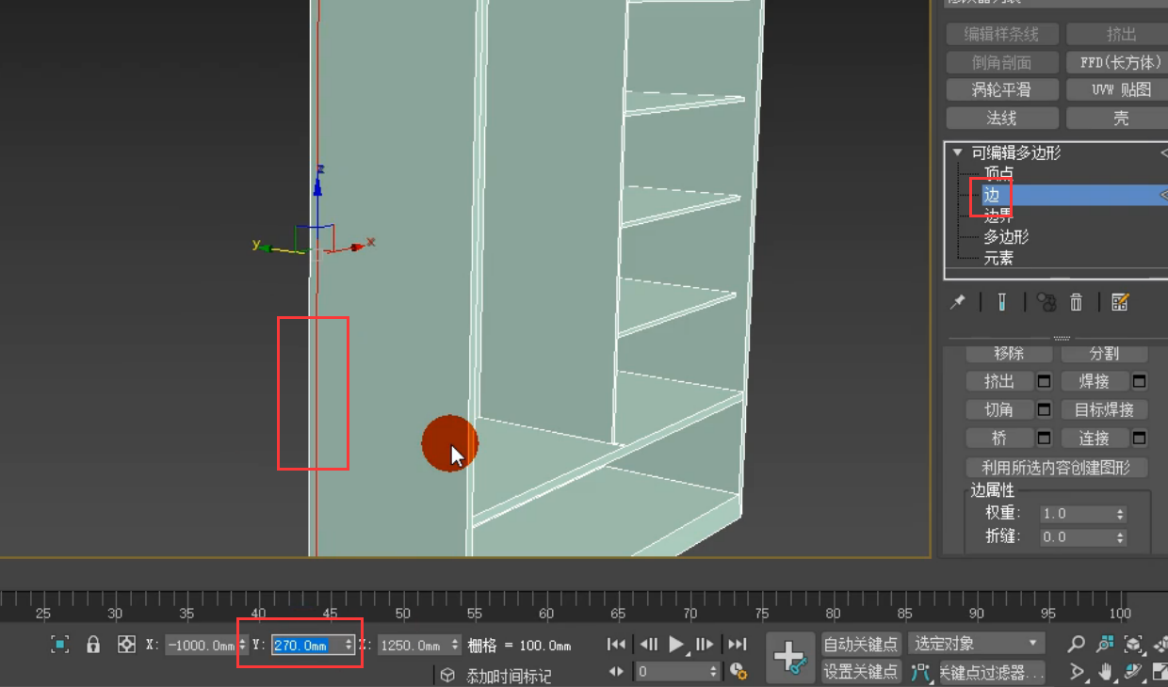Click the Orbit viewport icon
Screen dimensions: 1168x687
point(1133,672)
